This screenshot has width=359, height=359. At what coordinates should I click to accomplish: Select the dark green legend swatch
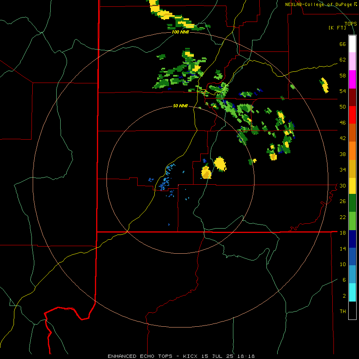(x=352, y=203)
